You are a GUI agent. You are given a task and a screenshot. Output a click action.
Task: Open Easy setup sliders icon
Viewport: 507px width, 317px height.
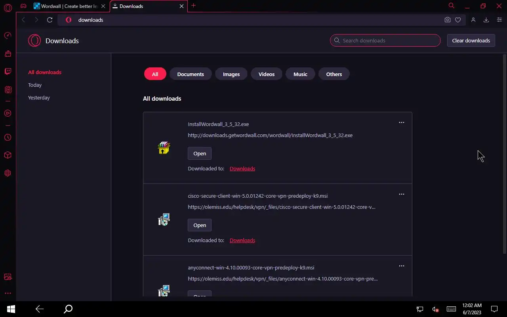499,20
